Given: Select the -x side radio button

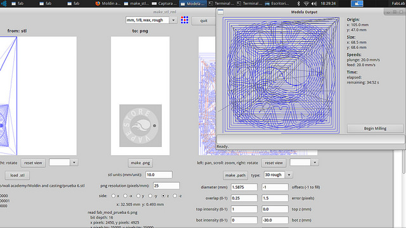Looking at the screenshot, I should [x=125, y=196].
